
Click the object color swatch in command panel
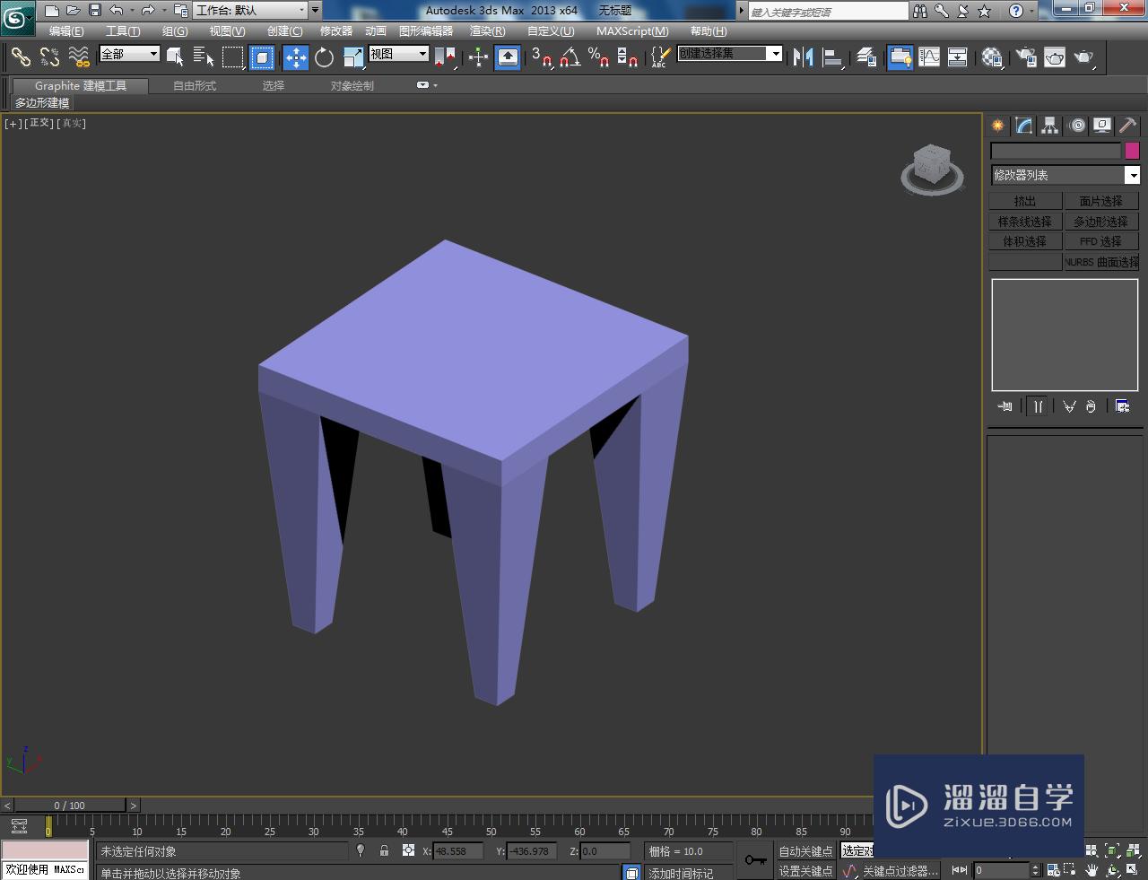pos(1132,151)
